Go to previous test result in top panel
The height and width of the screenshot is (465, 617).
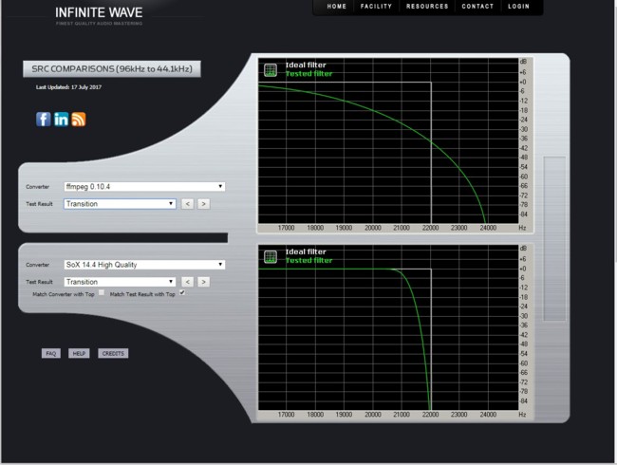click(x=187, y=204)
